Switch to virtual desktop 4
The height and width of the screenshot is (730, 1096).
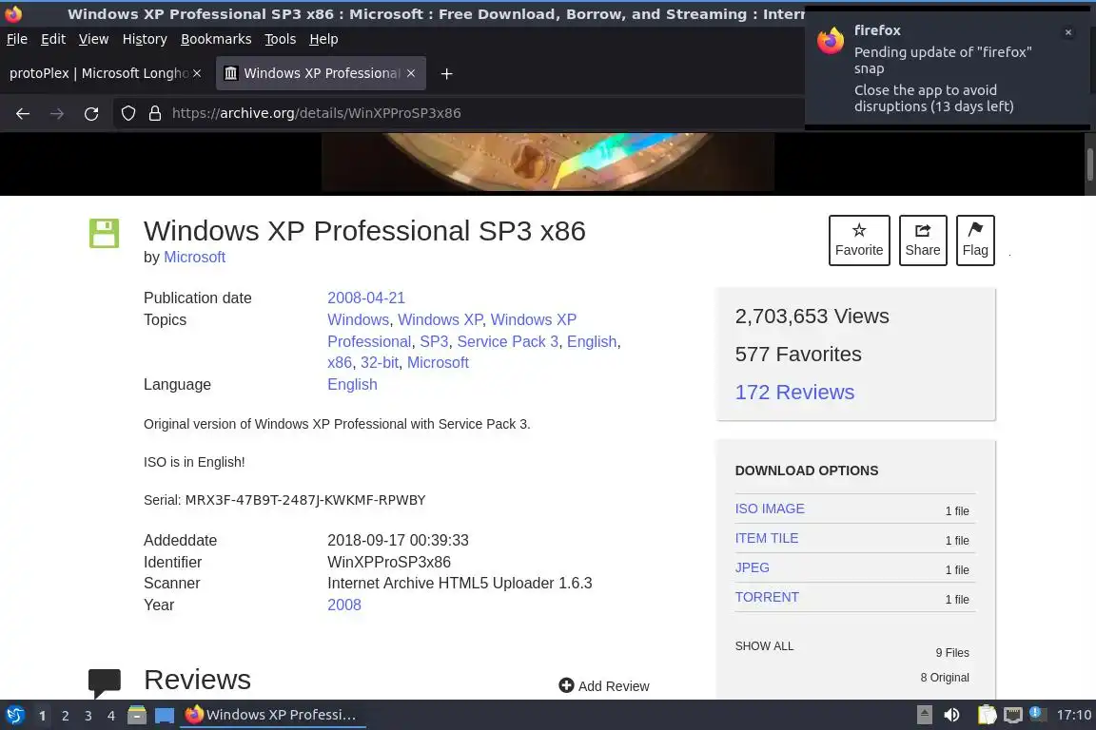(x=110, y=716)
